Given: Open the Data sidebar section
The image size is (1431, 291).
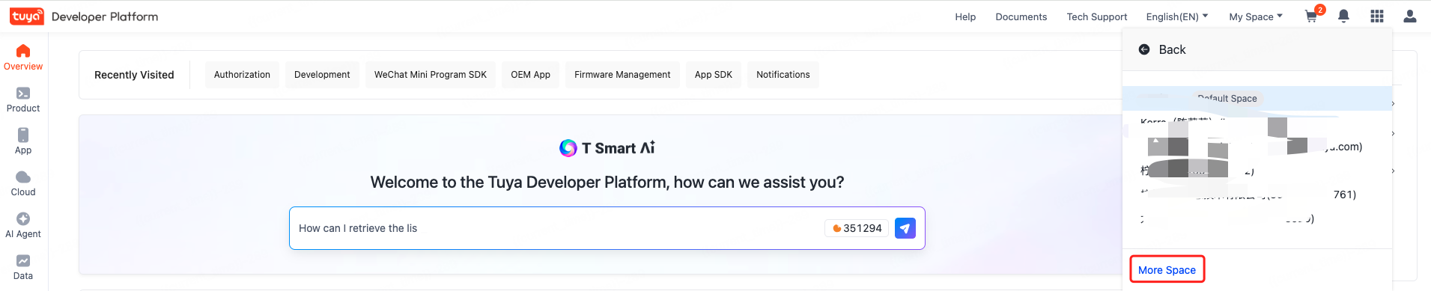Looking at the screenshot, I should (x=23, y=267).
